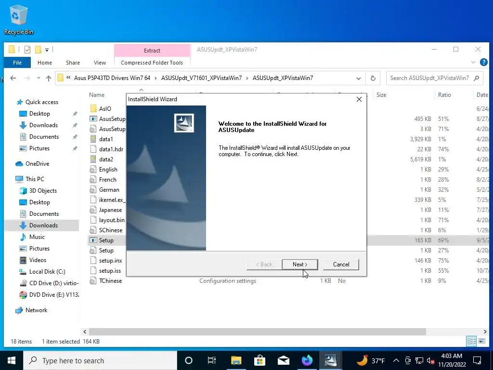This screenshot has width=493, height=370.
Task: Open the Windows Start menu
Action: coord(12,360)
